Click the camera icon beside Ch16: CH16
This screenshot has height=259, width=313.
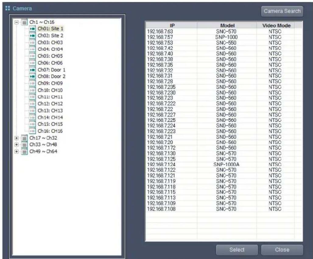pyautogui.click(x=32, y=131)
